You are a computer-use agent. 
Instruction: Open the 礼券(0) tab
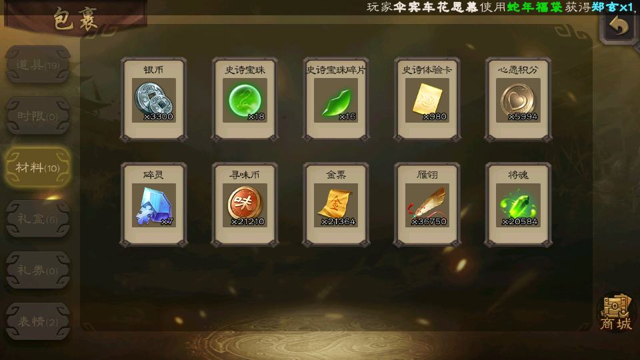[37, 270]
